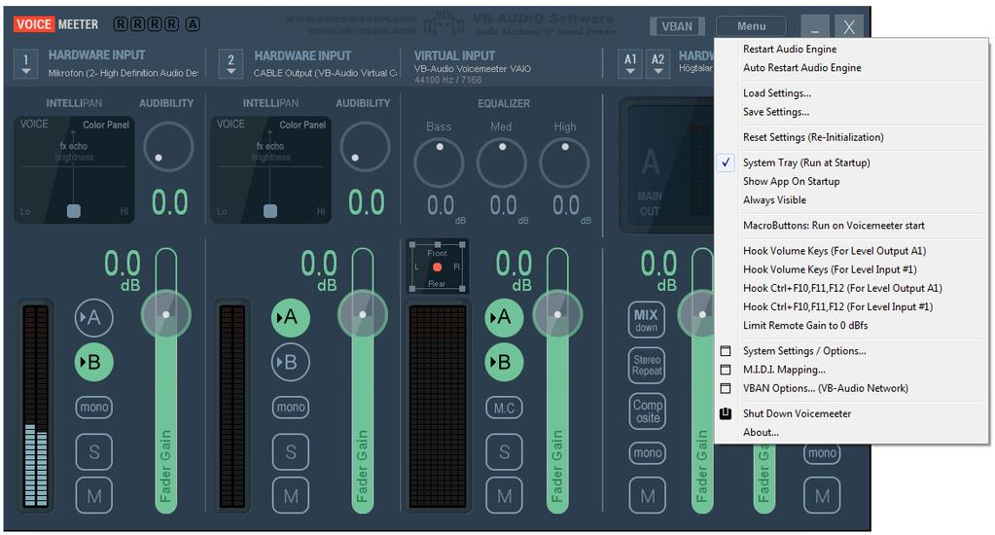This screenshot has height=535, width=995.
Task: Click Composite mode button
Action: pyautogui.click(x=647, y=411)
